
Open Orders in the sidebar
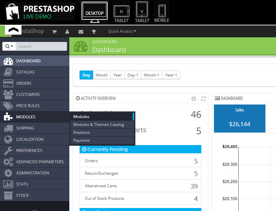tap(35, 83)
